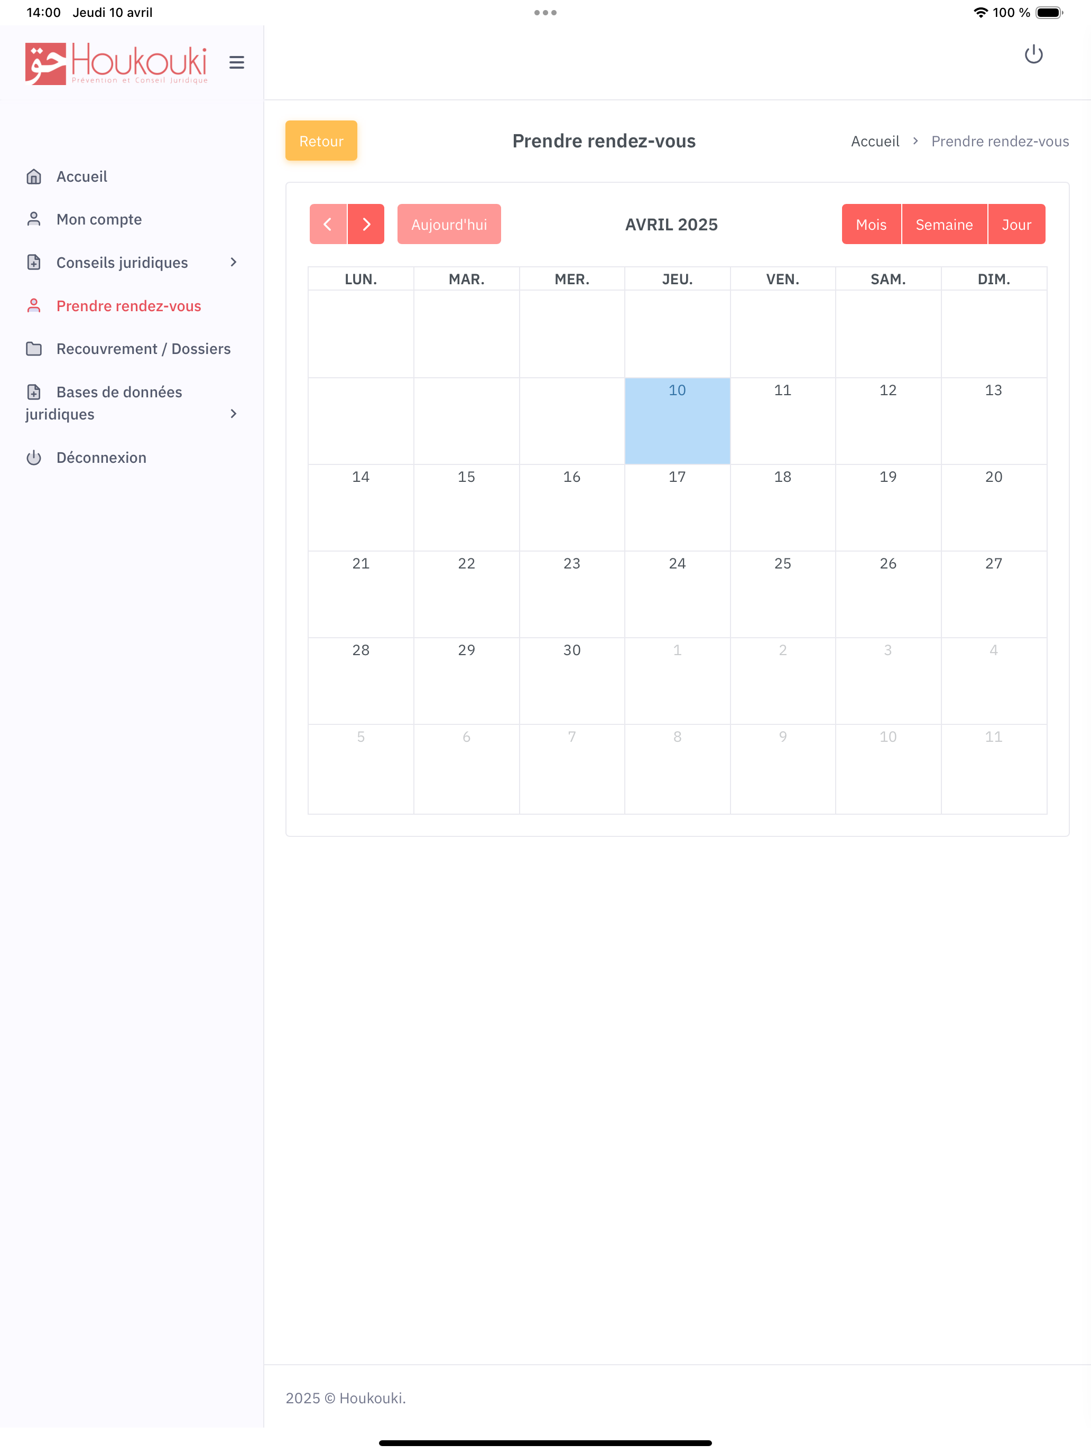Click the JEU. column header

[x=677, y=279]
